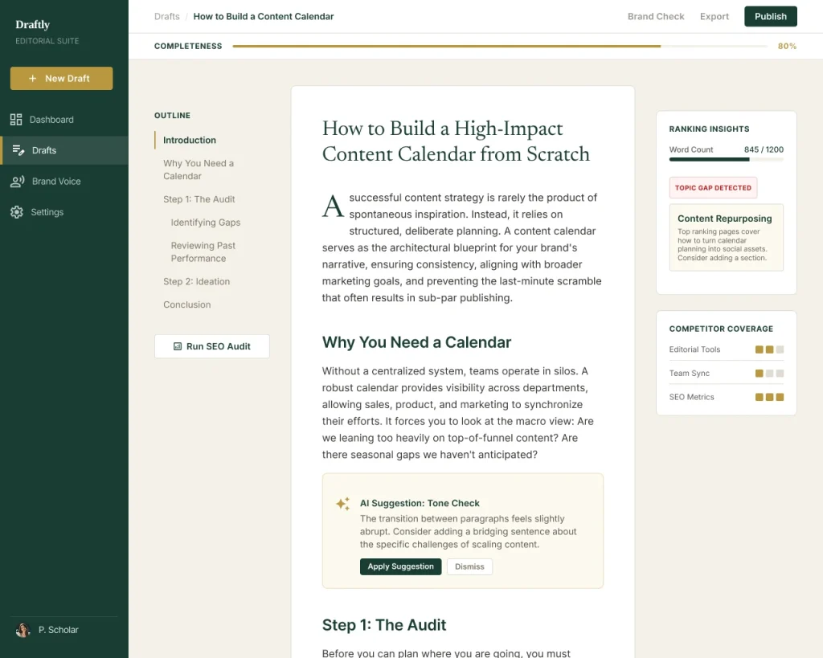Click the SEO Metrics coverage squares
Viewport: 823px width, 658px height.
tap(769, 397)
